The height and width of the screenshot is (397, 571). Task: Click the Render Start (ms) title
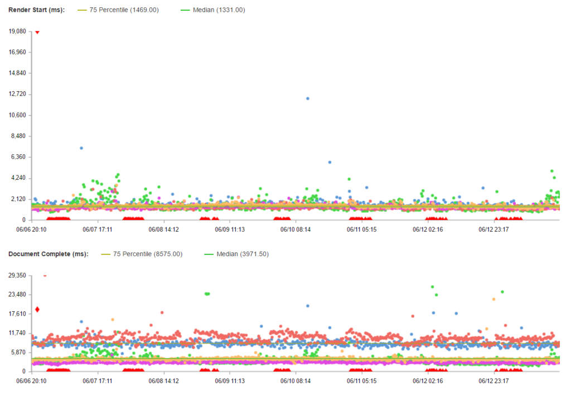pos(36,10)
